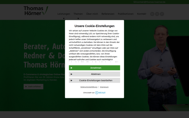Click the kontakt@thomas-hoerner.de email link

point(151,2)
